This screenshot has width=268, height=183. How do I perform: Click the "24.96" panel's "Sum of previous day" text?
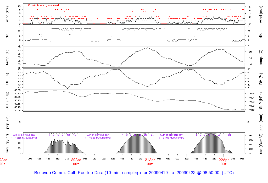171,135
